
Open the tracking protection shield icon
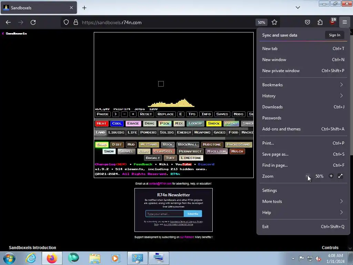pos(66,22)
